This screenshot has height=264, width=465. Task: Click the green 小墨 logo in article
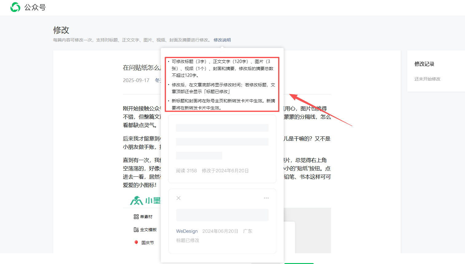[144, 201]
